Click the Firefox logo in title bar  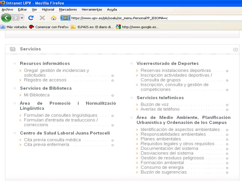(3, 3)
